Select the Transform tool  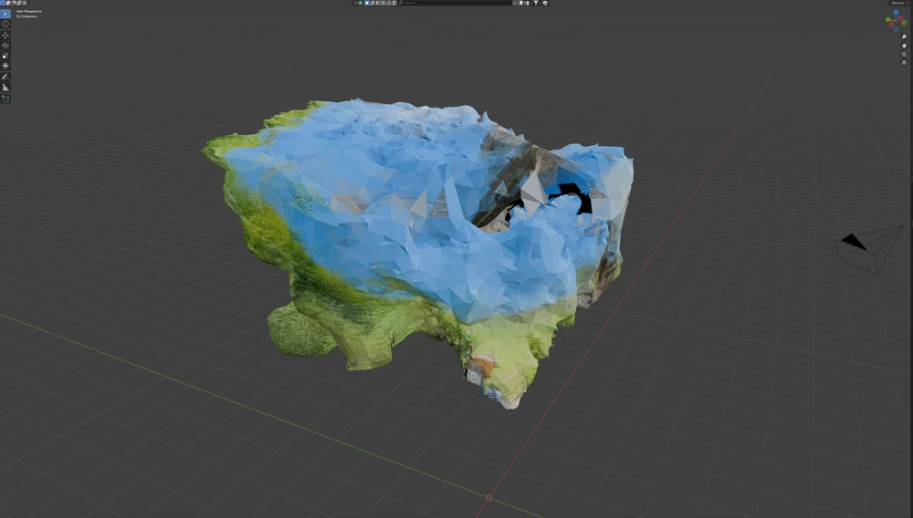[x=5, y=66]
